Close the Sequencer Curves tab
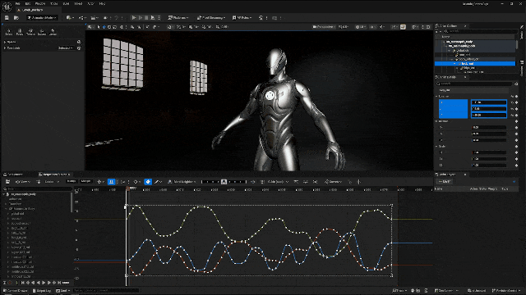This screenshot has width=526, height=295. [69, 175]
